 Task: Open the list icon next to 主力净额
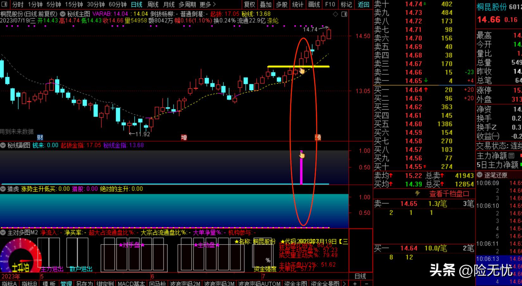click(x=512, y=155)
